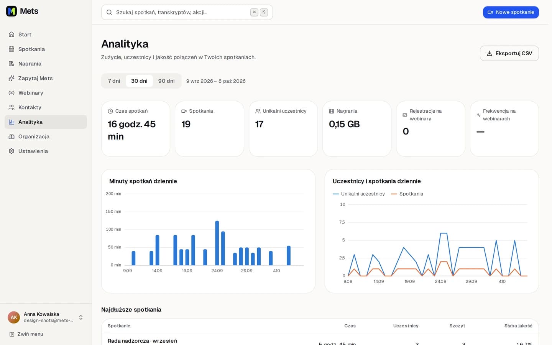Open Start via the home icon

pos(11,34)
